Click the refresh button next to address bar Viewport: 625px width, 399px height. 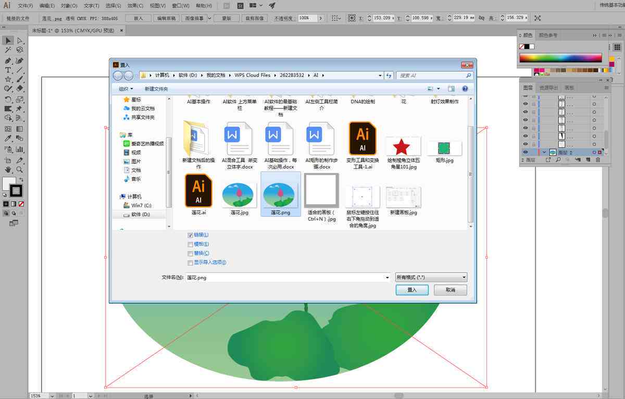pos(389,76)
